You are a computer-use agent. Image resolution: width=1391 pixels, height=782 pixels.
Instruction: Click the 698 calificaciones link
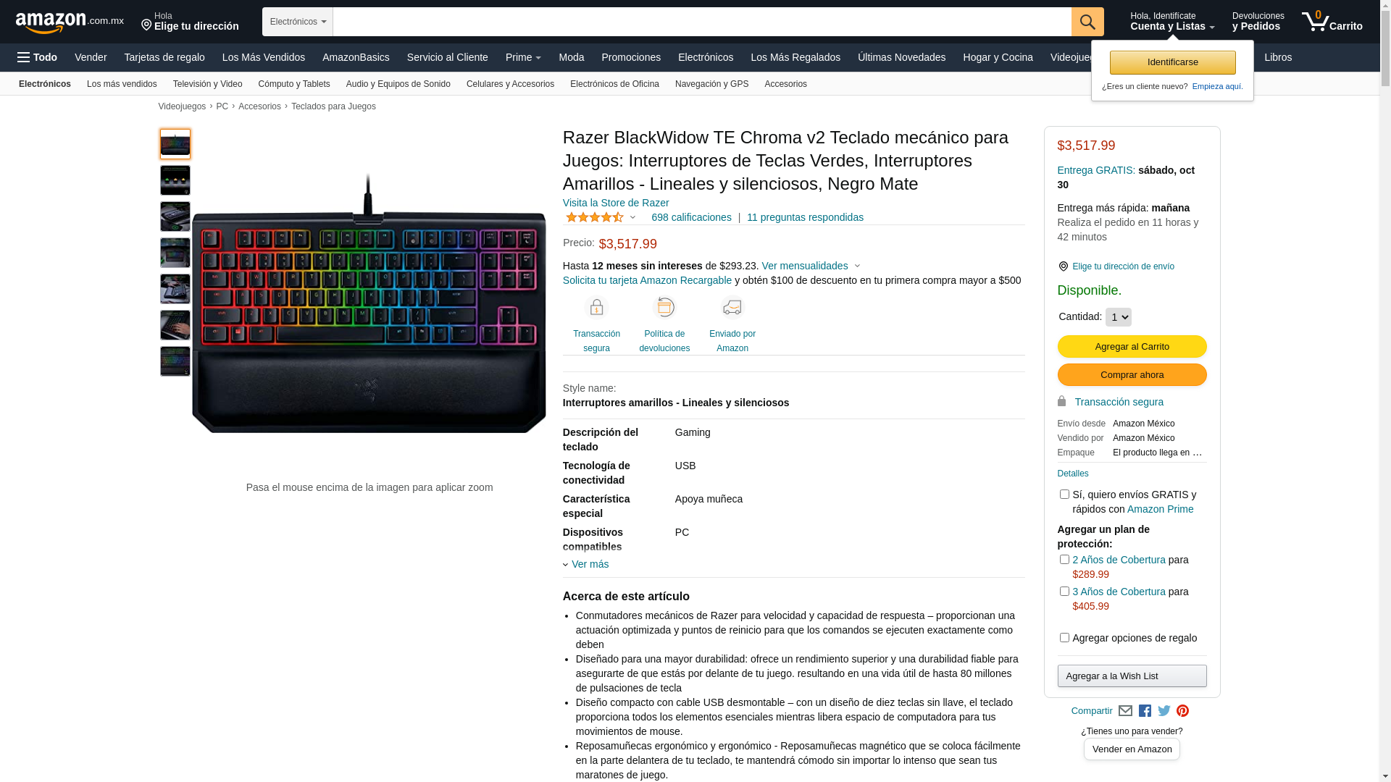tap(691, 217)
